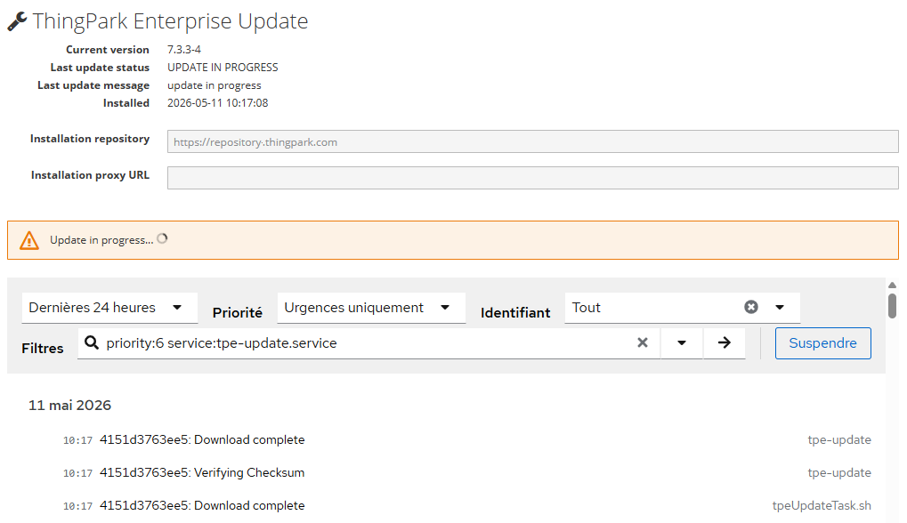This screenshot has height=523, width=907.
Task: Click the version value 7.3.3-4
Action: click(184, 50)
